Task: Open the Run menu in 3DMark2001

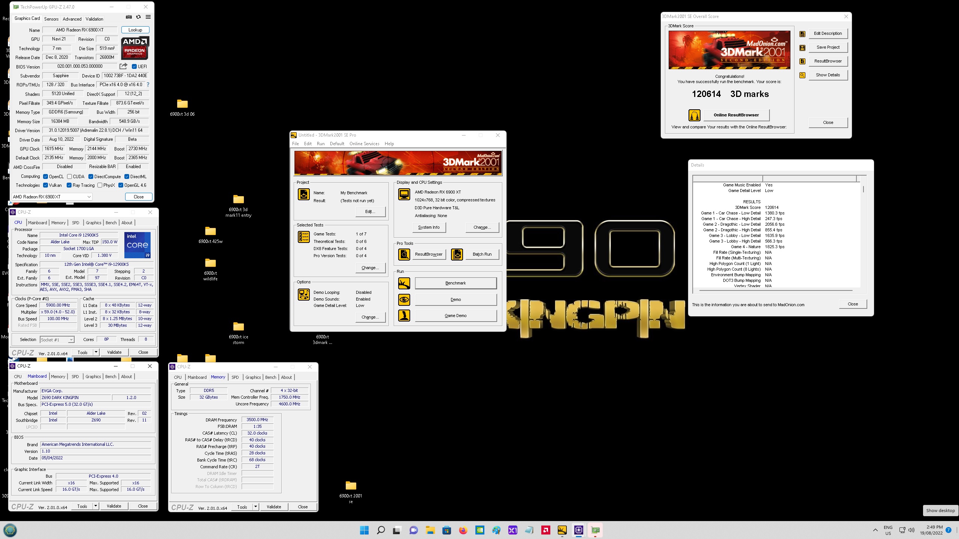Action: coord(321,144)
